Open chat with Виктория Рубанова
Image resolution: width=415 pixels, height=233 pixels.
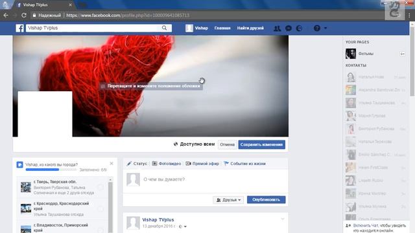coord(375,129)
